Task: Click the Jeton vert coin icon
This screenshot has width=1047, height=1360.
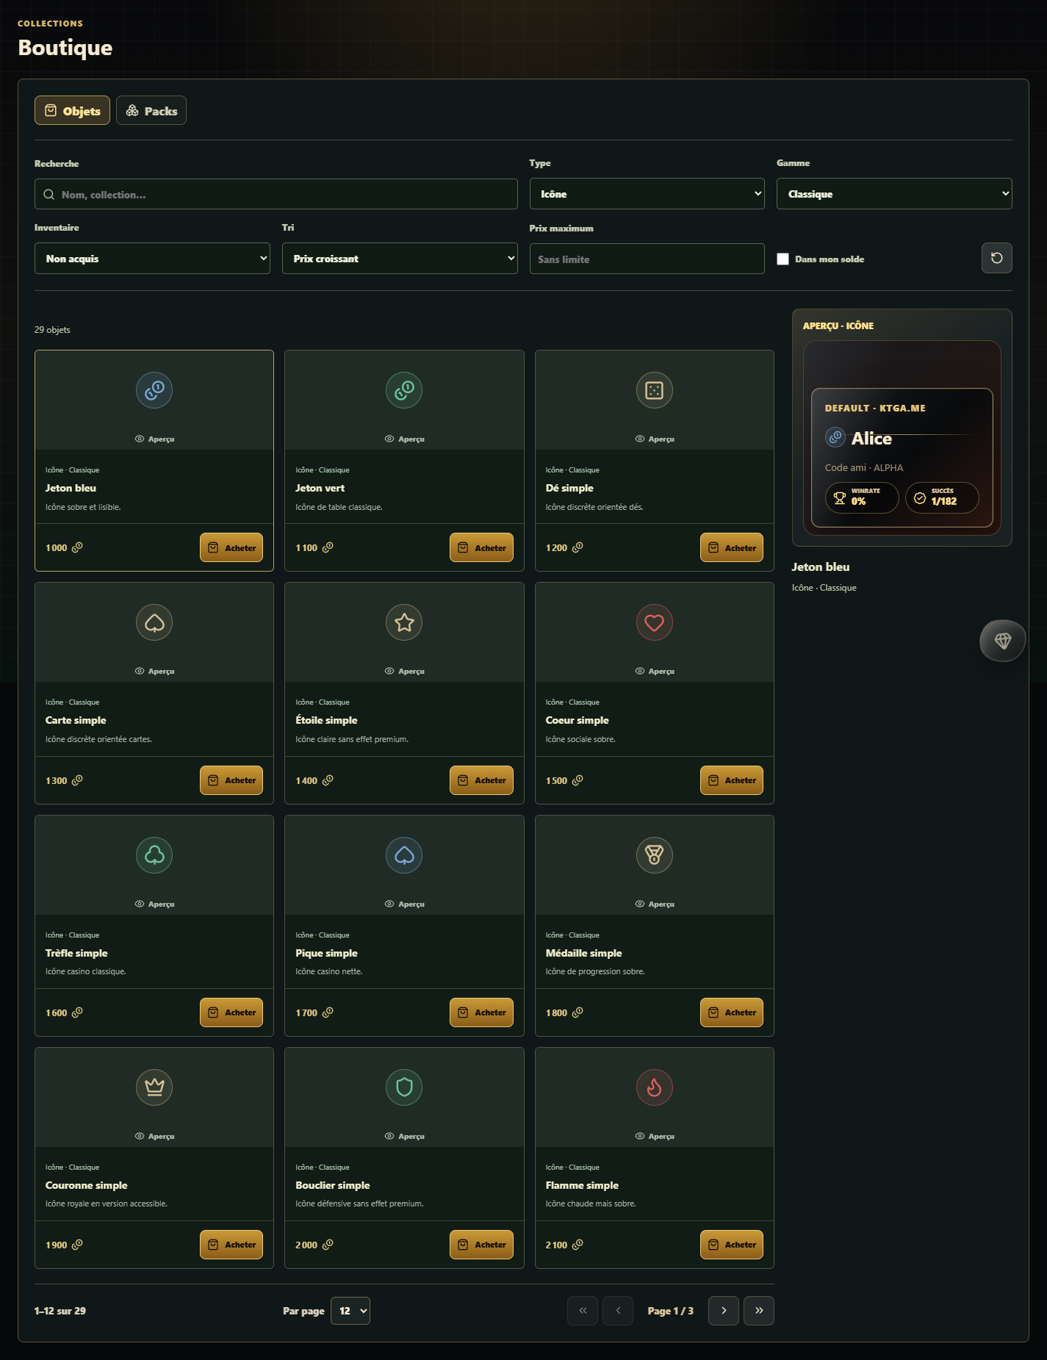Action: coord(404,390)
